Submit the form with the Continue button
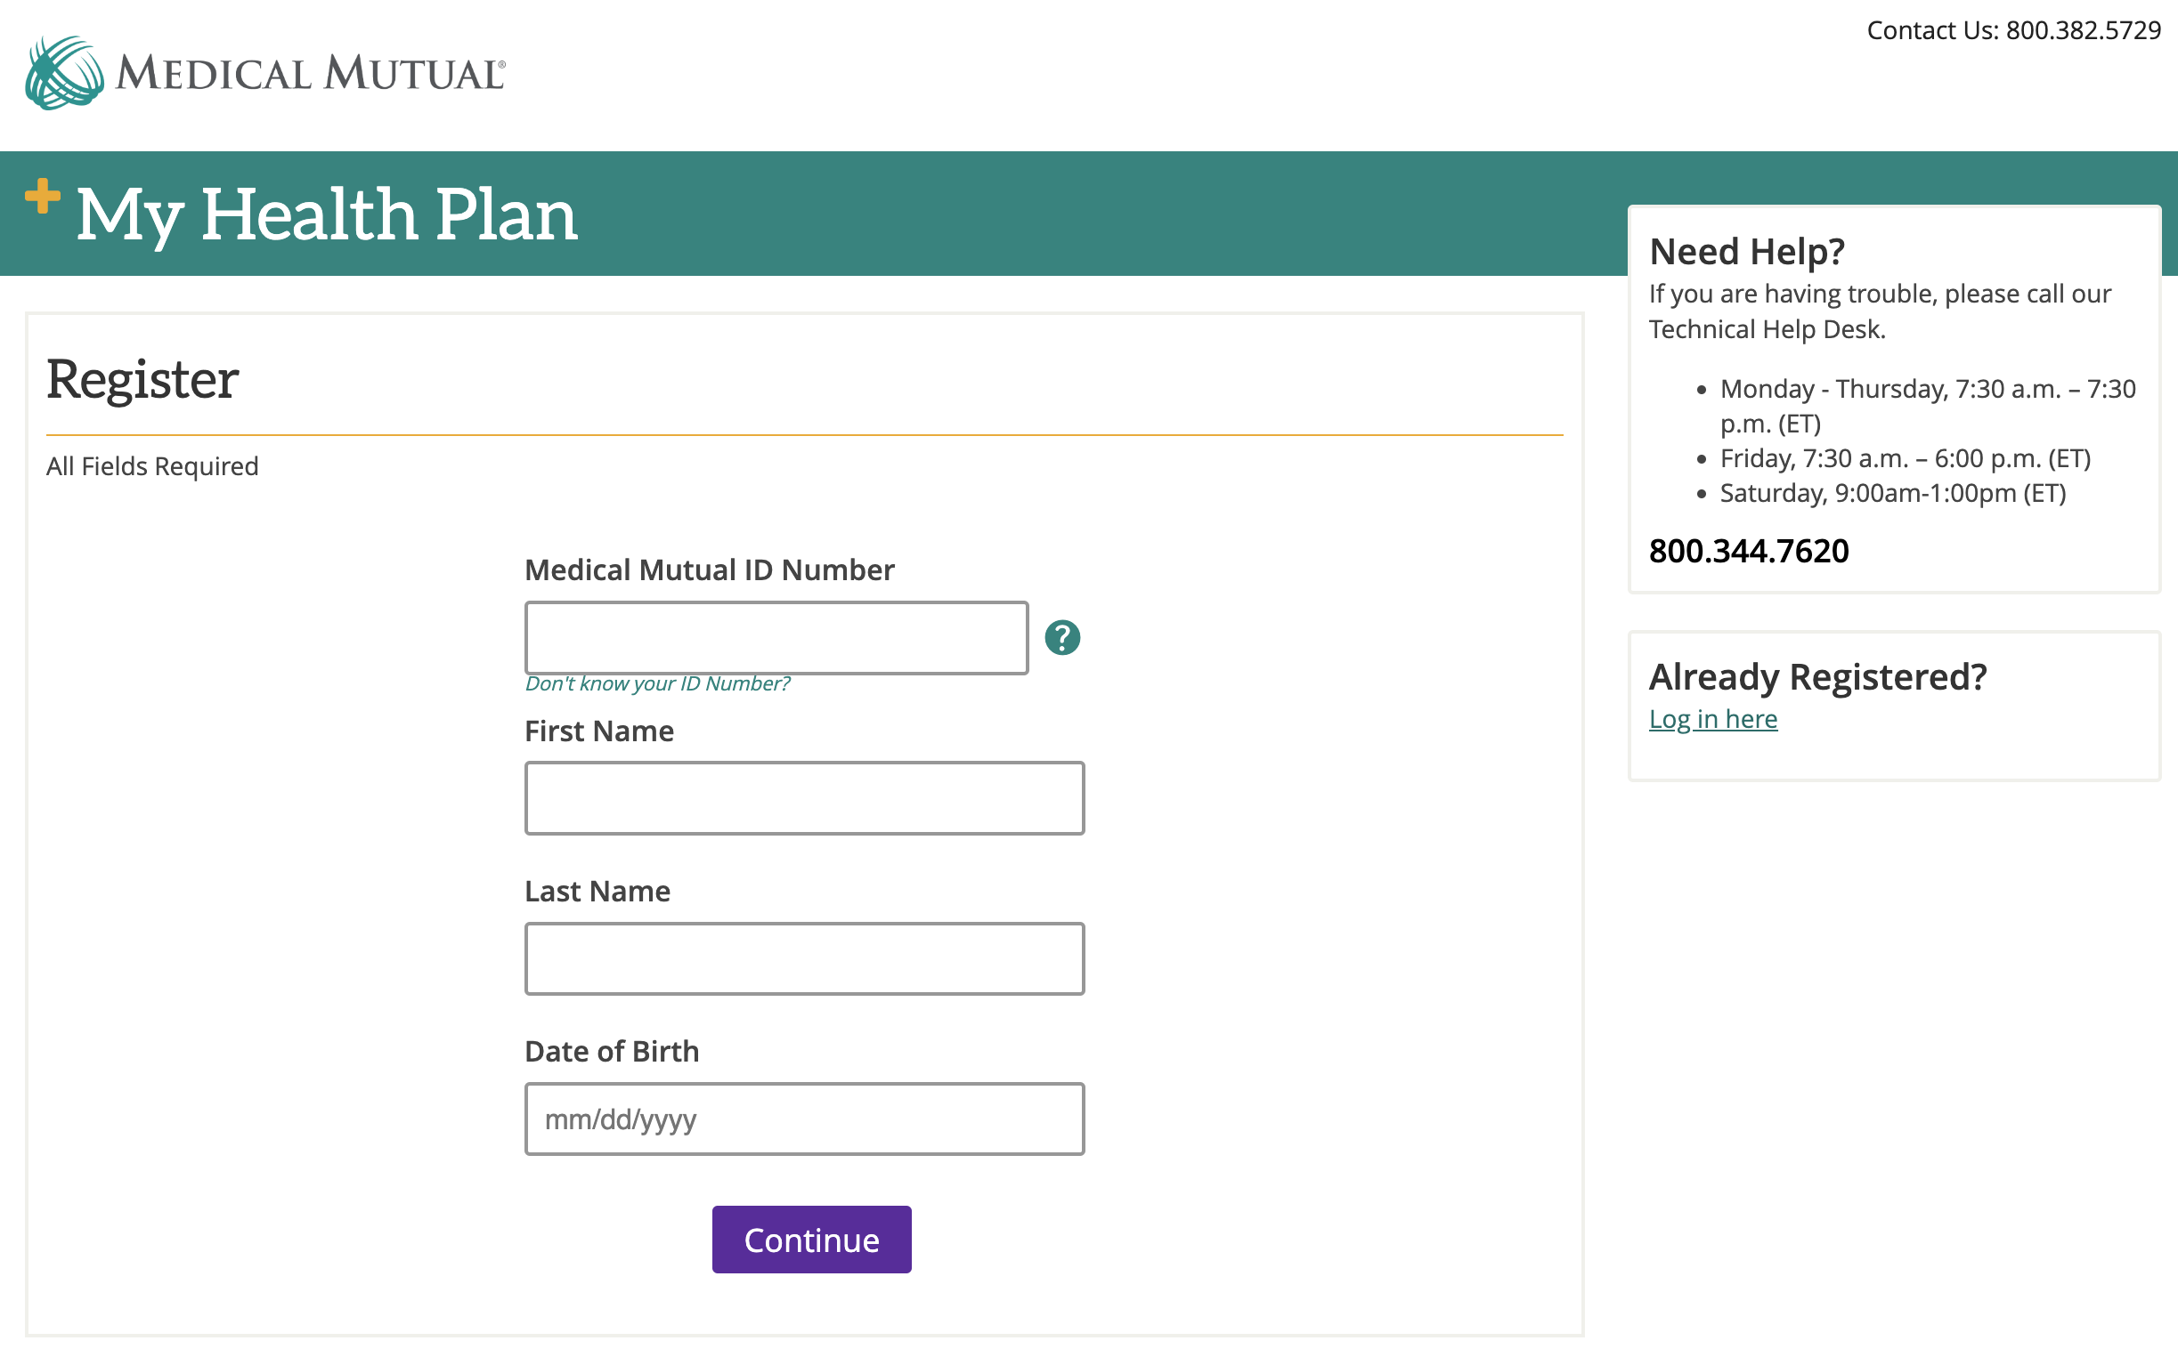The width and height of the screenshot is (2178, 1349). tap(811, 1240)
